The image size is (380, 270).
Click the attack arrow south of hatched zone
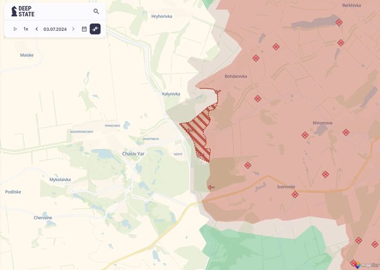(x=211, y=187)
